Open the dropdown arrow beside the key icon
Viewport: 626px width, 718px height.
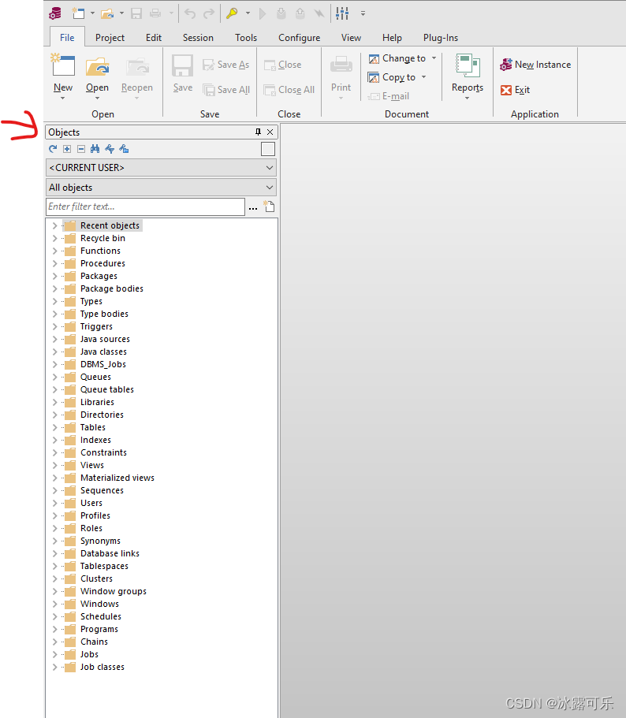pyautogui.click(x=248, y=13)
